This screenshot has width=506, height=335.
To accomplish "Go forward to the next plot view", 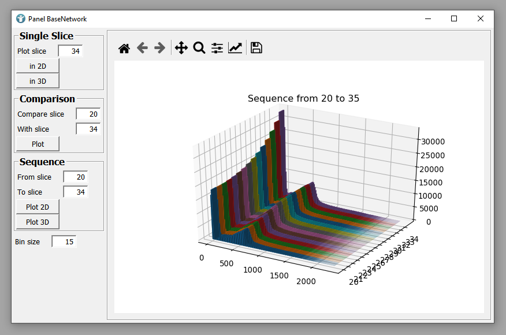I will (x=160, y=49).
